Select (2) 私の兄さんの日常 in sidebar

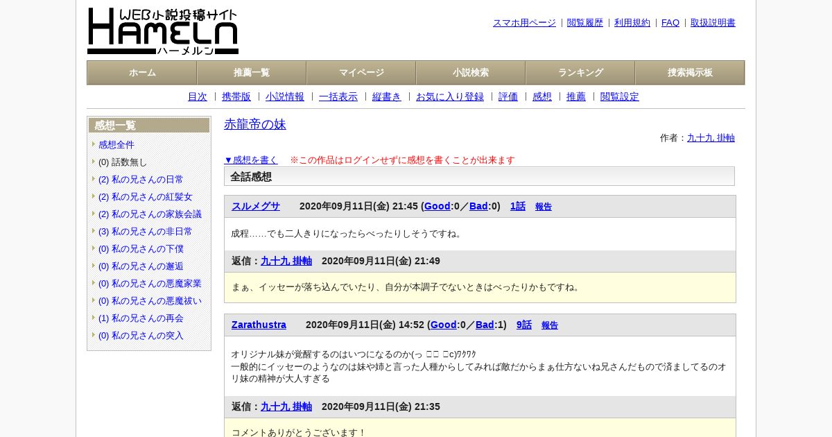pyautogui.click(x=141, y=179)
